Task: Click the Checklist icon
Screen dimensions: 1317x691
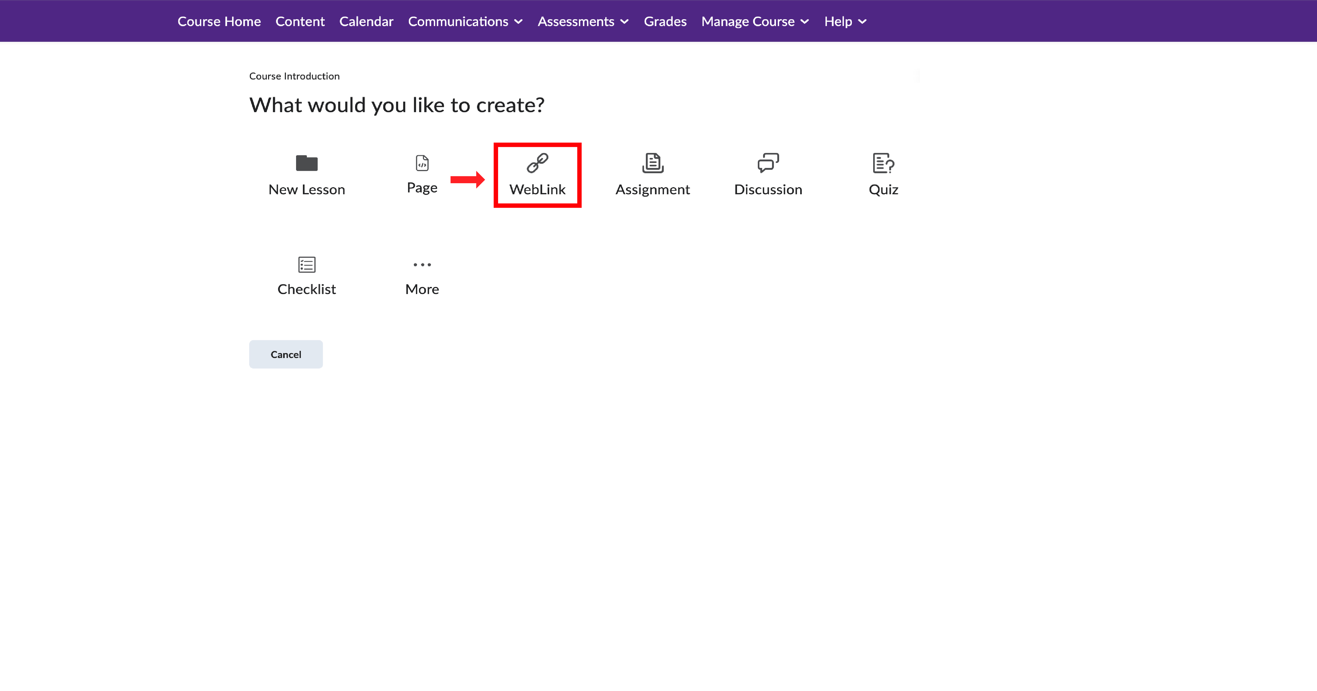Action: tap(307, 264)
